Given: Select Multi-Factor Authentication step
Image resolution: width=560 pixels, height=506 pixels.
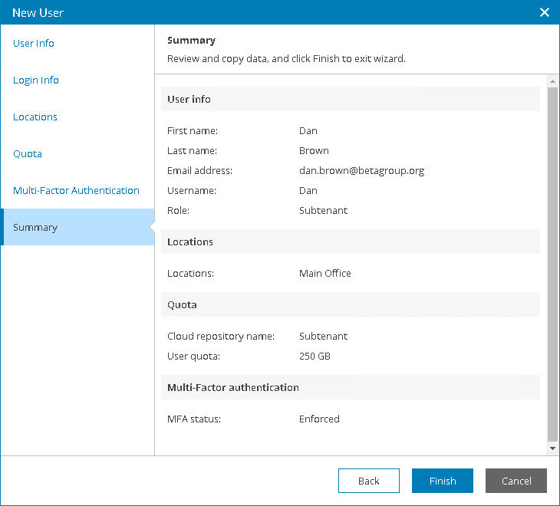Looking at the screenshot, I should 76,191.
